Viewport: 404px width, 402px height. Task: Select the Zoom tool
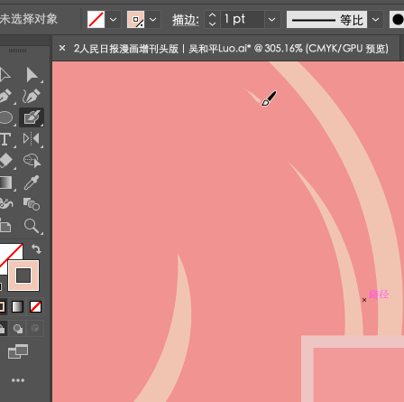pyautogui.click(x=32, y=226)
